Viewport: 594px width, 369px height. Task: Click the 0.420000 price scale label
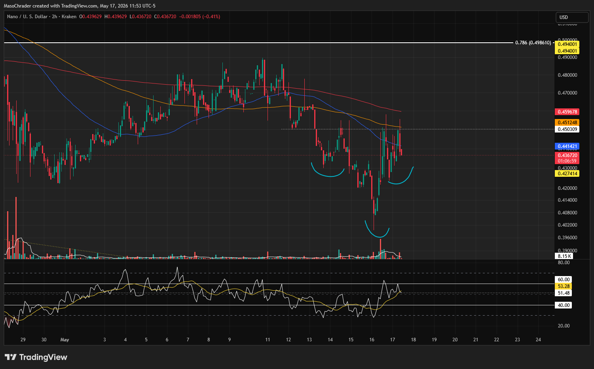click(x=567, y=188)
